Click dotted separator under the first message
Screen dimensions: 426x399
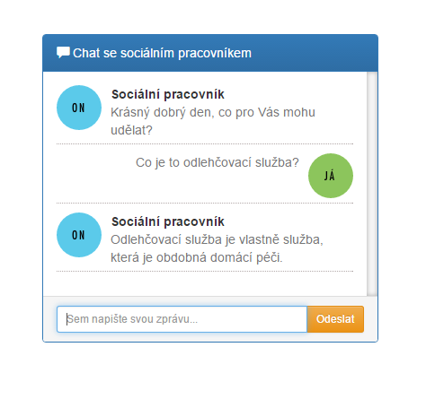pos(205,143)
